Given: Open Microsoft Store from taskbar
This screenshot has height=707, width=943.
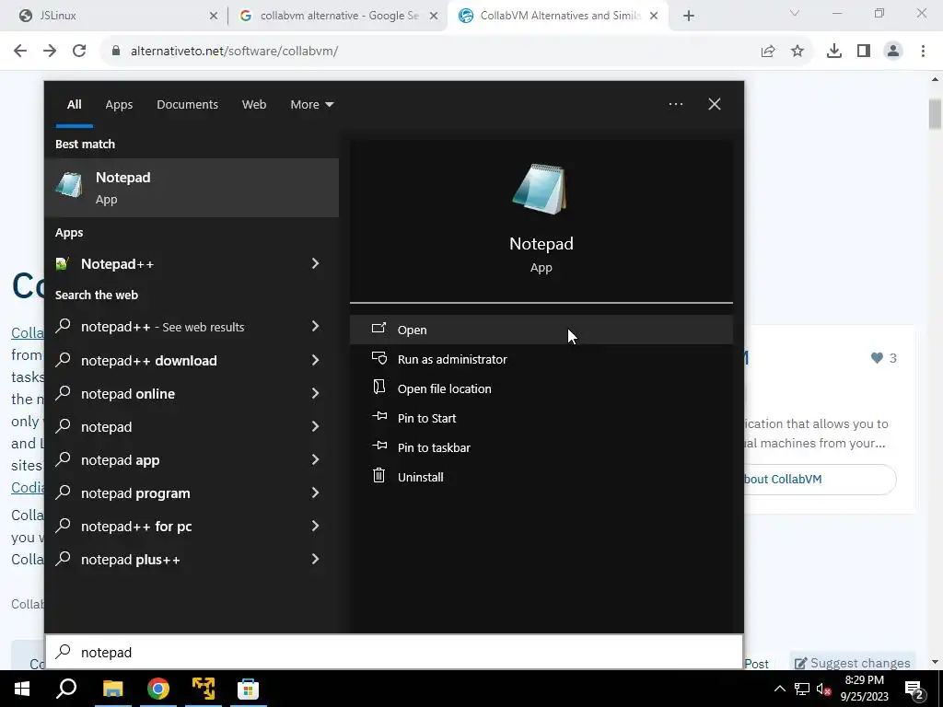Looking at the screenshot, I should (x=248, y=689).
